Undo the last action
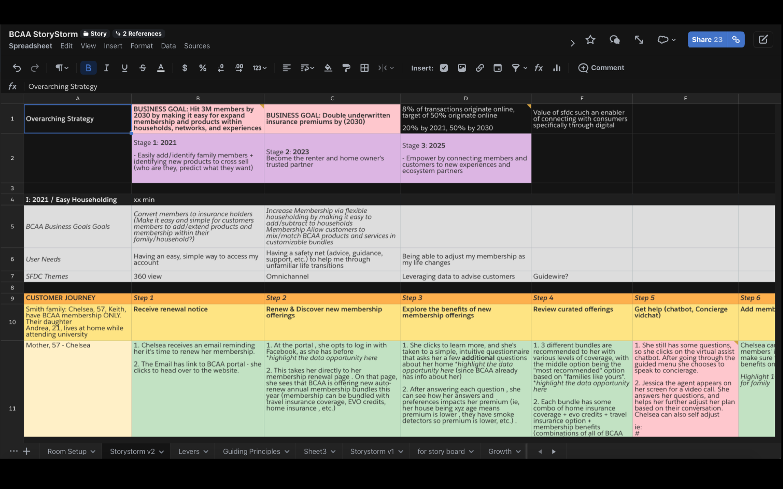Viewport: 783px width, 489px height. tap(17, 68)
